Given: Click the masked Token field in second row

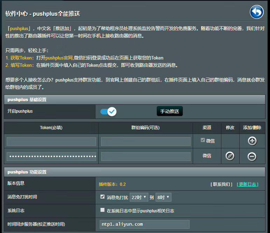Looking at the screenshot, I should [x=51, y=156].
